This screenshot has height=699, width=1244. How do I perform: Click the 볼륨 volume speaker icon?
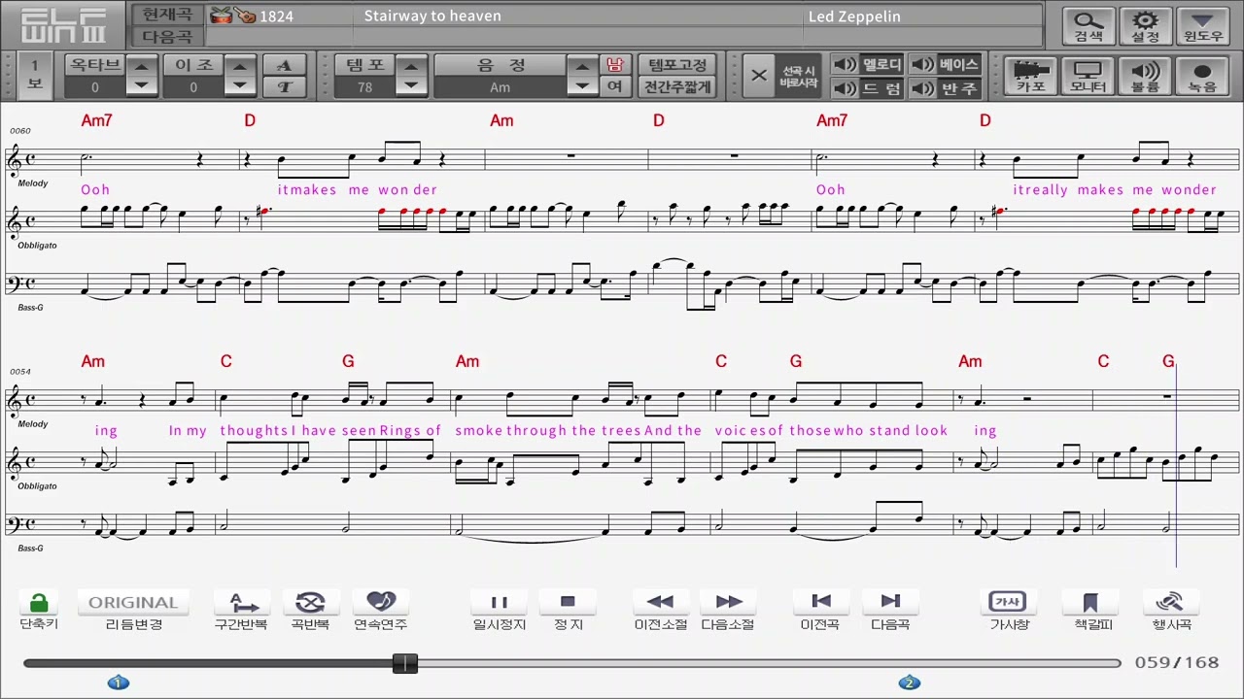pos(1145,76)
